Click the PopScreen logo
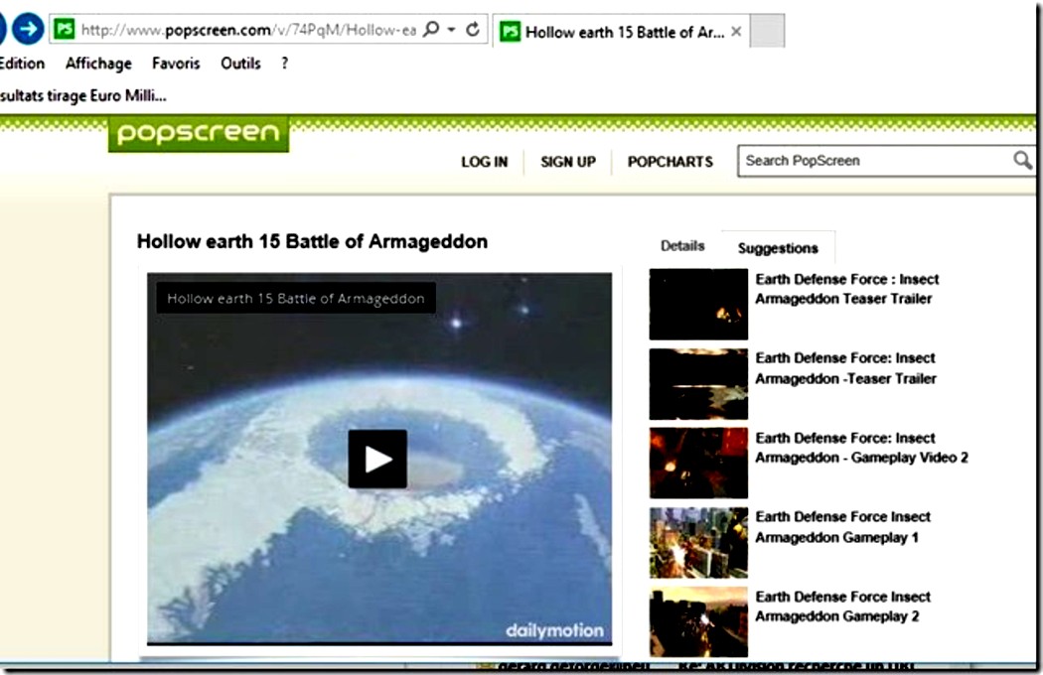This screenshot has height=675, width=1043. click(x=198, y=134)
